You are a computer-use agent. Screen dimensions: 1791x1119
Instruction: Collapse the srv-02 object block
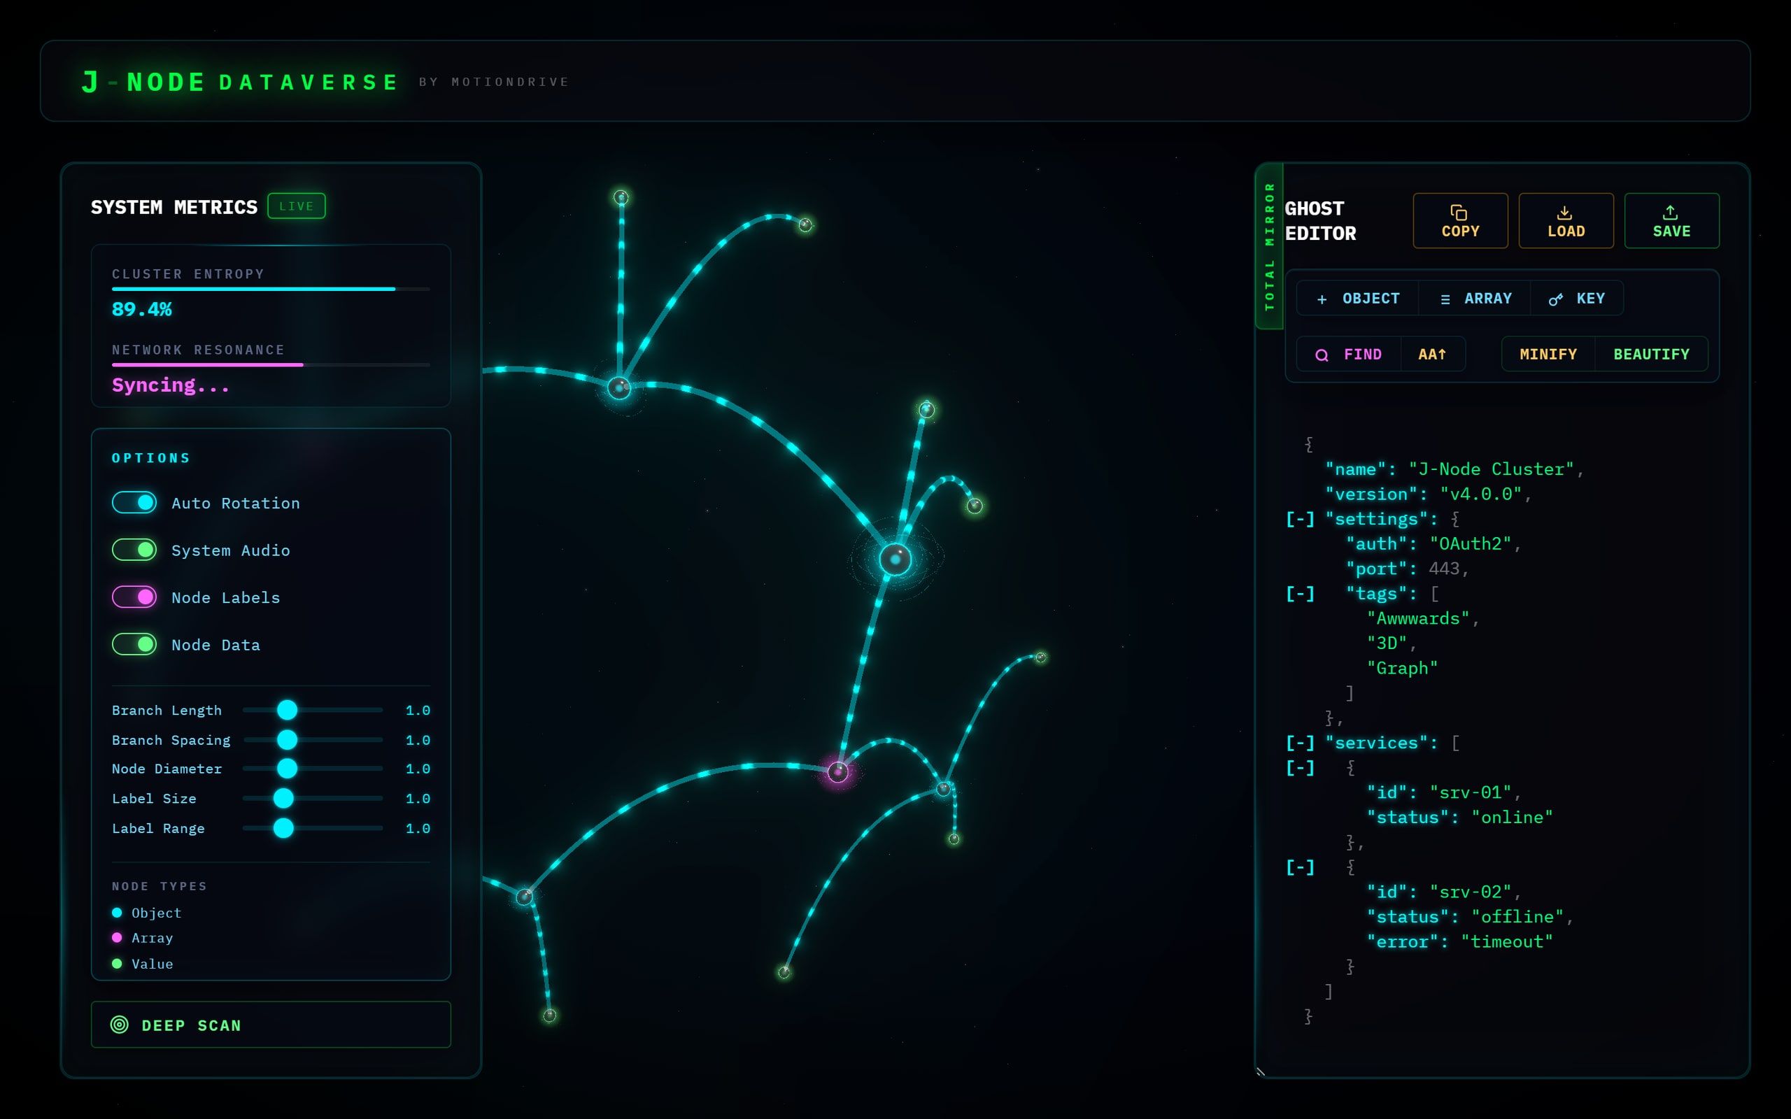point(1301,867)
